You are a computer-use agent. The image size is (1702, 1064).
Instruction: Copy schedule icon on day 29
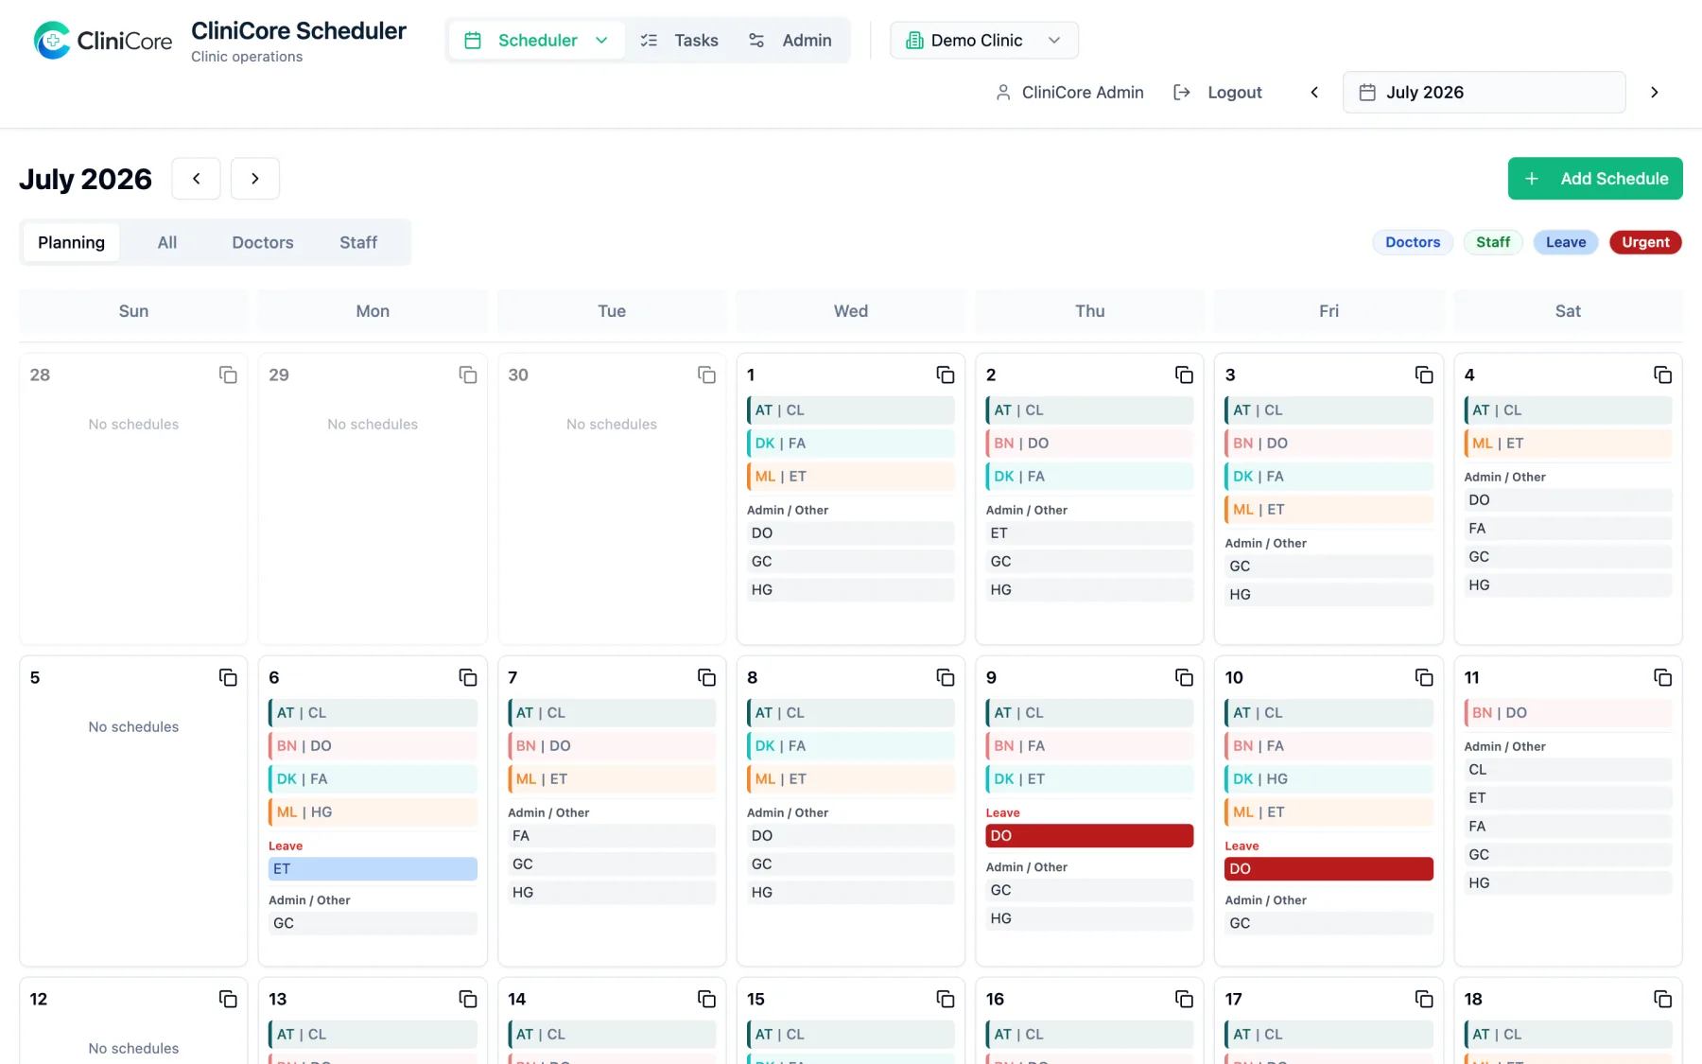(468, 375)
